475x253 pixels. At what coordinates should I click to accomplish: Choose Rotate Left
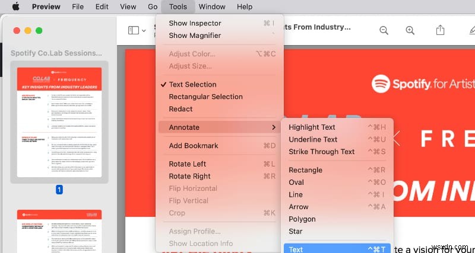click(220, 164)
